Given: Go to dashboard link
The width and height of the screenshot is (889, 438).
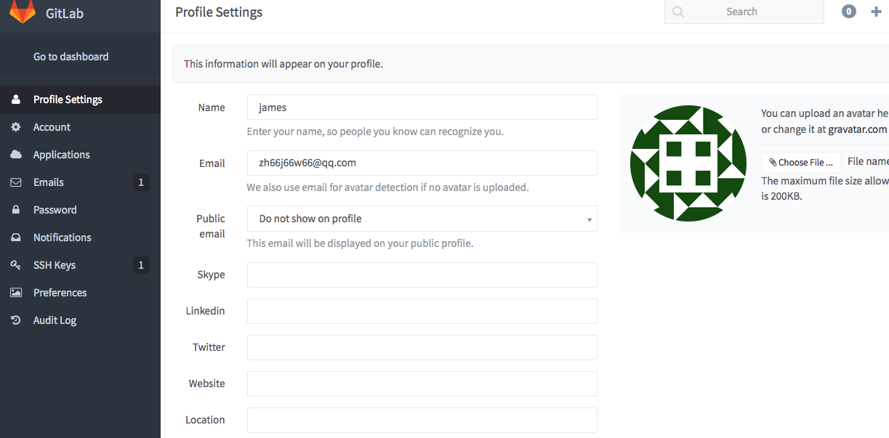Looking at the screenshot, I should (71, 57).
